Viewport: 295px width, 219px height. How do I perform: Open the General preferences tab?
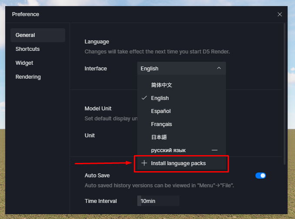point(38,35)
